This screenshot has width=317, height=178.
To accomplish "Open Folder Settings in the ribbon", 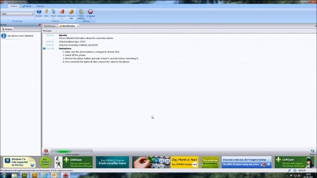I will click(81, 14).
